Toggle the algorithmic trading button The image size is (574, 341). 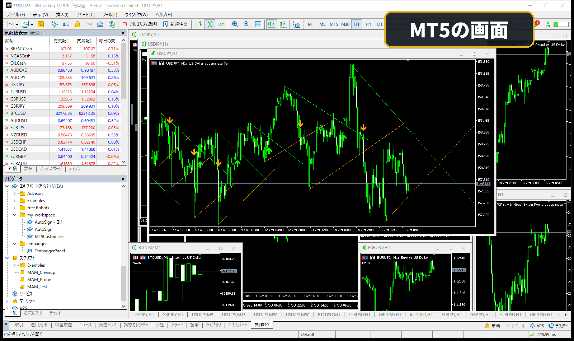point(140,24)
